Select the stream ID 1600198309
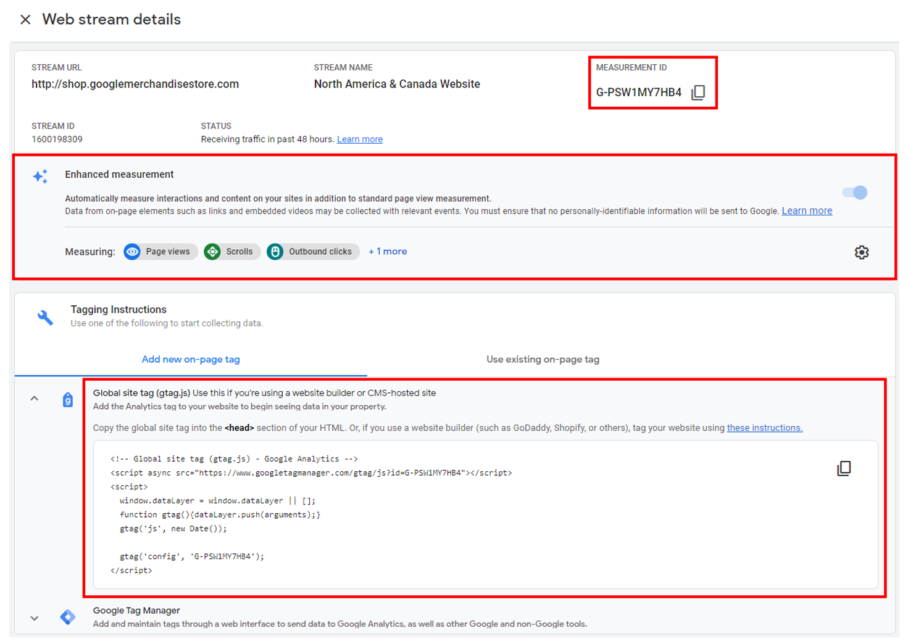Screen dimensions: 908x644 (57, 139)
